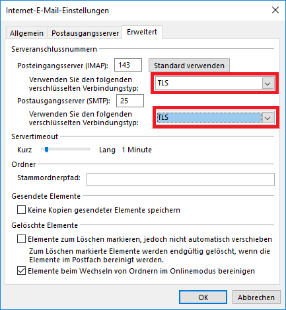Enable Keine Kopien gesendeter Elemente speichern

[x=21, y=210]
